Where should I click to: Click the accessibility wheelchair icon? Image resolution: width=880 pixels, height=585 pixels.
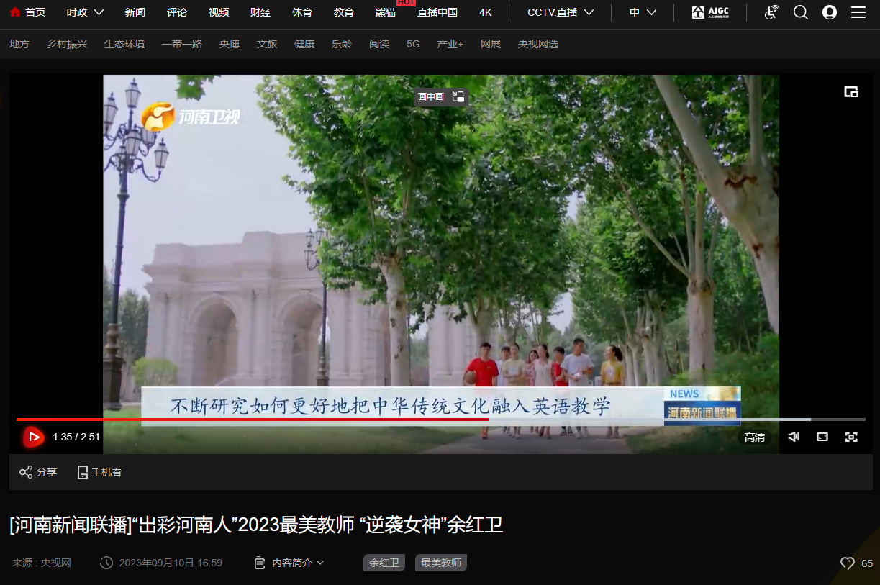coord(771,12)
